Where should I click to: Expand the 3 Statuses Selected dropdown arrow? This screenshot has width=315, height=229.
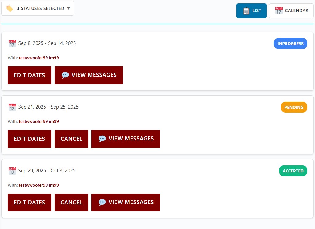point(68,8)
